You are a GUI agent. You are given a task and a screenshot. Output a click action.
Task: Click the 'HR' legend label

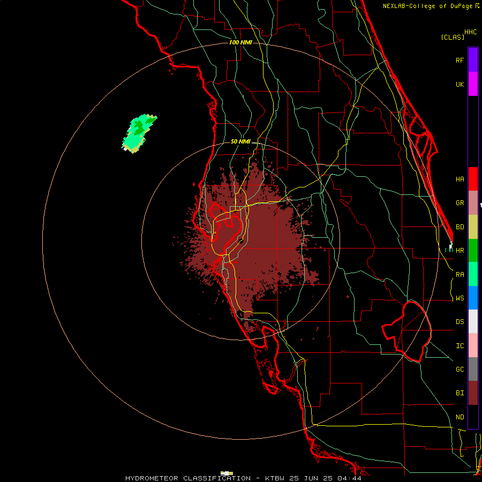pos(460,251)
